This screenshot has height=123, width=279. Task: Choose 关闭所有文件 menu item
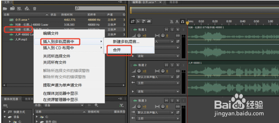coord(54,62)
